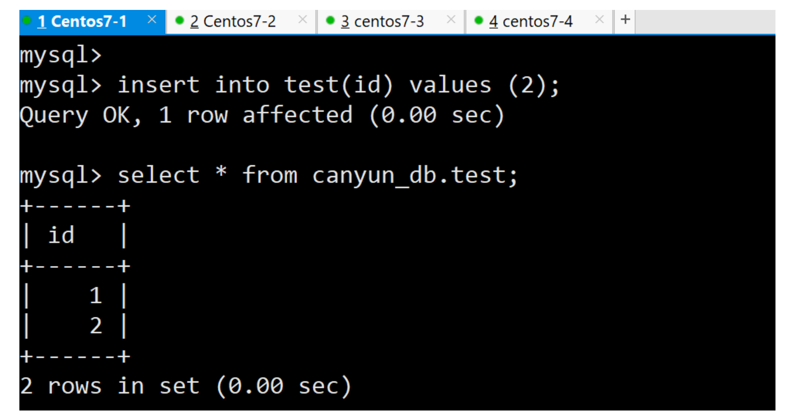Click the result row with value 2
The width and height of the screenshot is (789, 415).
pyautogui.click(x=96, y=326)
